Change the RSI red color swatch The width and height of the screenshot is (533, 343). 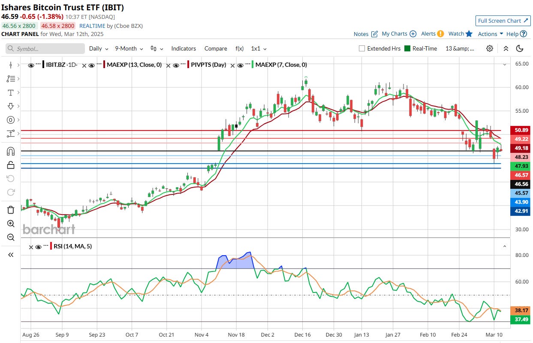pyautogui.click(x=51, y=246)
